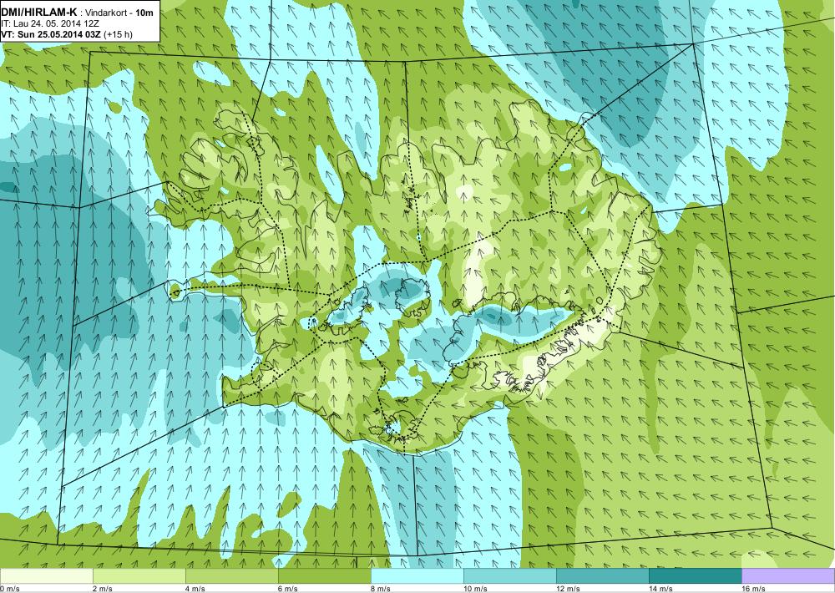Image resolution: width=835 pixels, height=593 pixels.
Task: Click the '16 m/s' legend label
Action: point(753,588)
